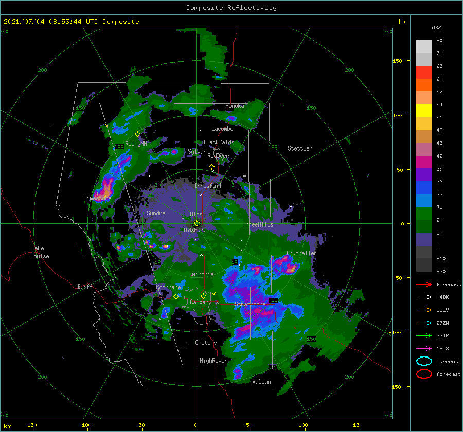Viewport: 463px width, 432px height.
Task: Click the Calgary city label
Action: tap(201, 302)
